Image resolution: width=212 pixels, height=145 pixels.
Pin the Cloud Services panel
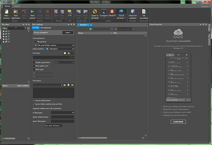pyautogui.click(x=204, y=24)
